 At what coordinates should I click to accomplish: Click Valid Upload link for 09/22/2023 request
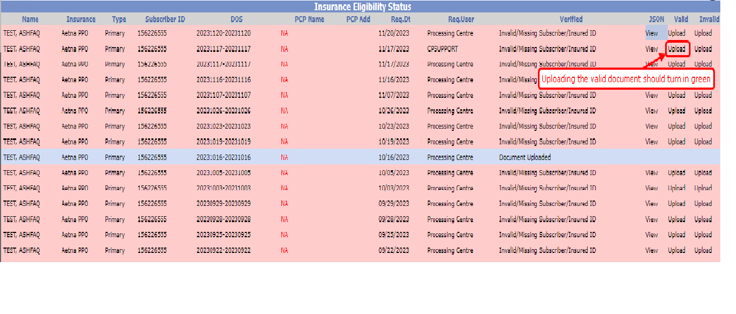[x=676, y=251]
